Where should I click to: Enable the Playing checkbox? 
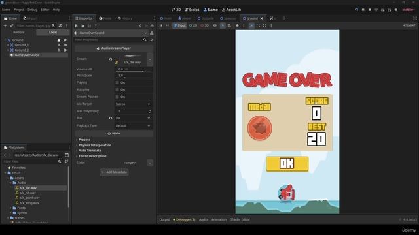[117, 83]
